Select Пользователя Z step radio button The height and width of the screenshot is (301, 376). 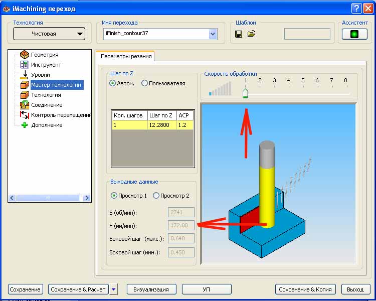click(x=144, y=83)
